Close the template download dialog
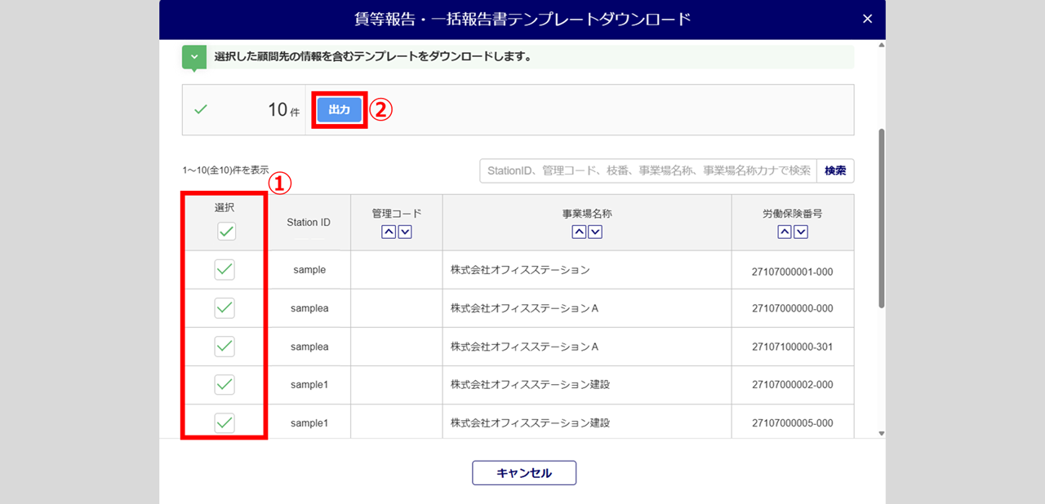1045x504 pixels. (x=867, y=19)
